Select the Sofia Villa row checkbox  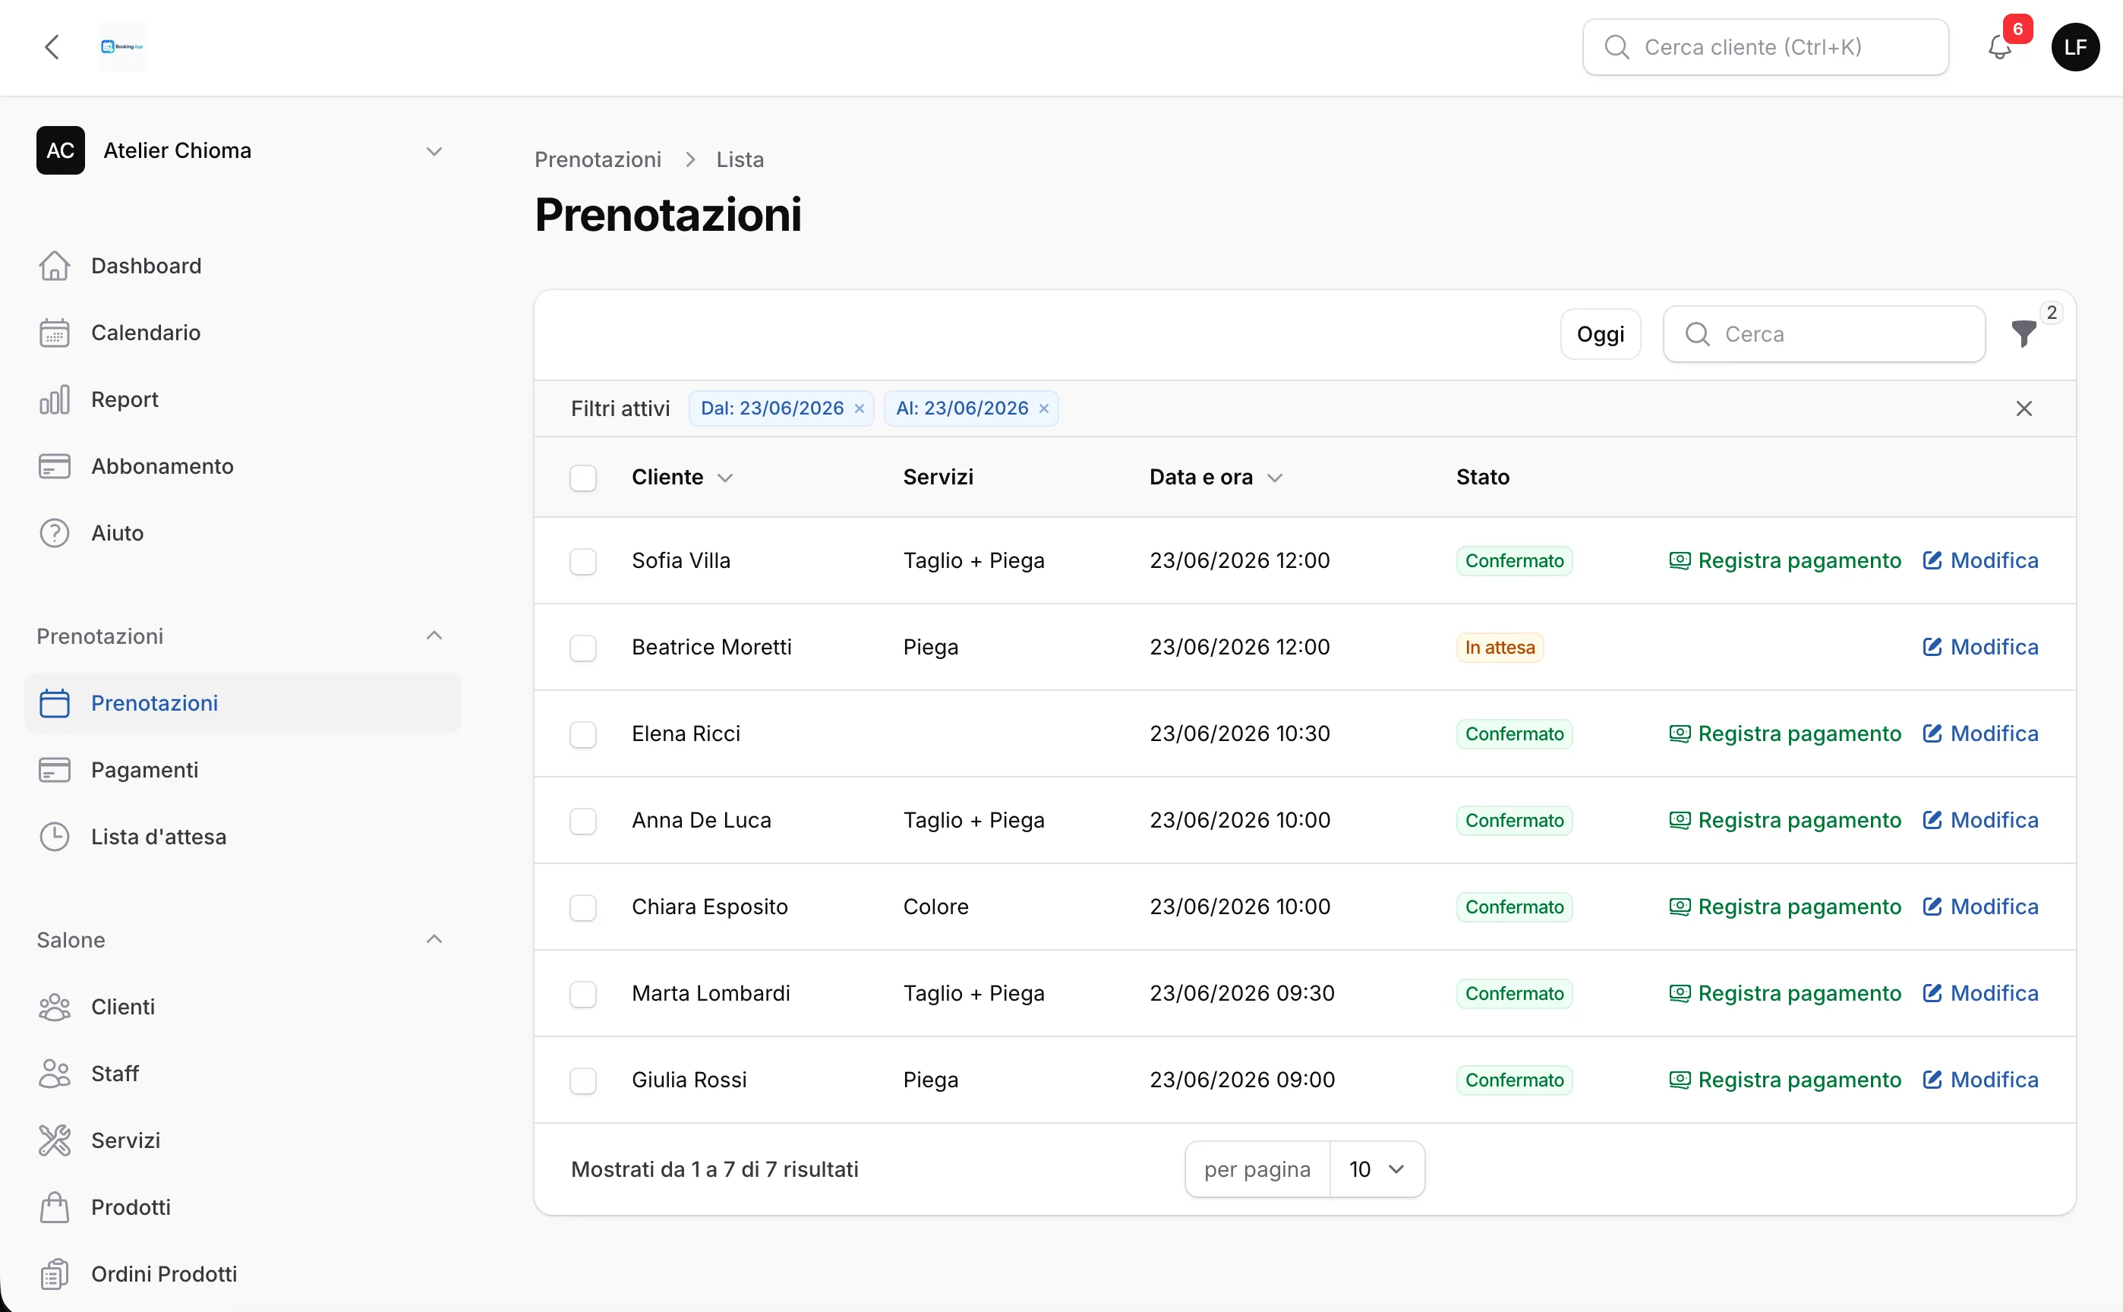tap(583, 561)
